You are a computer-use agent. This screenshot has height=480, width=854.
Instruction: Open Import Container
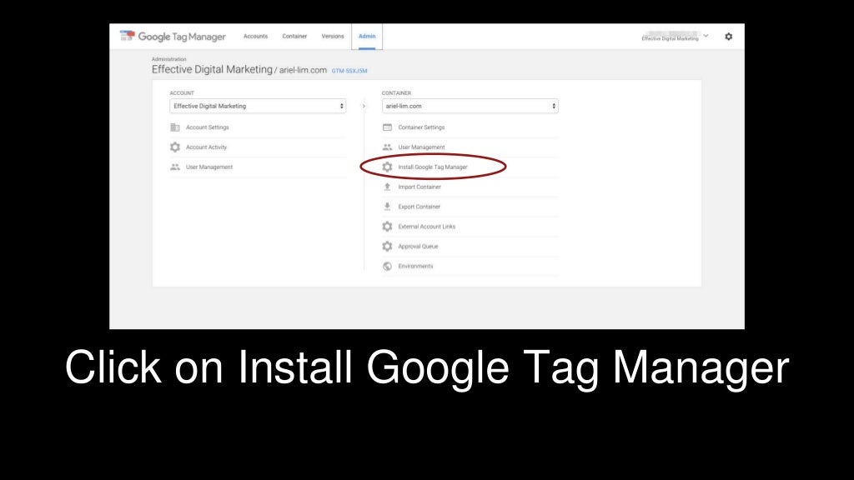click(x=419, y=187)
